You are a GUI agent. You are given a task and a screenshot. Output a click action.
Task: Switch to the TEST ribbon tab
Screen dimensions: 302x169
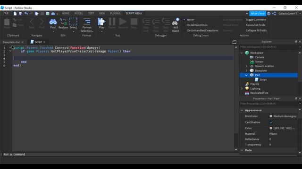(x=91, y=13)
